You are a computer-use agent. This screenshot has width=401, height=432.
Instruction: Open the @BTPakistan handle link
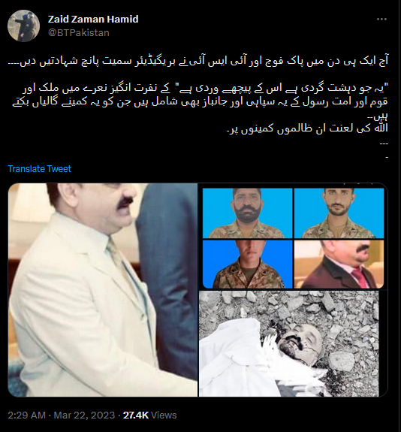coord(79,33)
